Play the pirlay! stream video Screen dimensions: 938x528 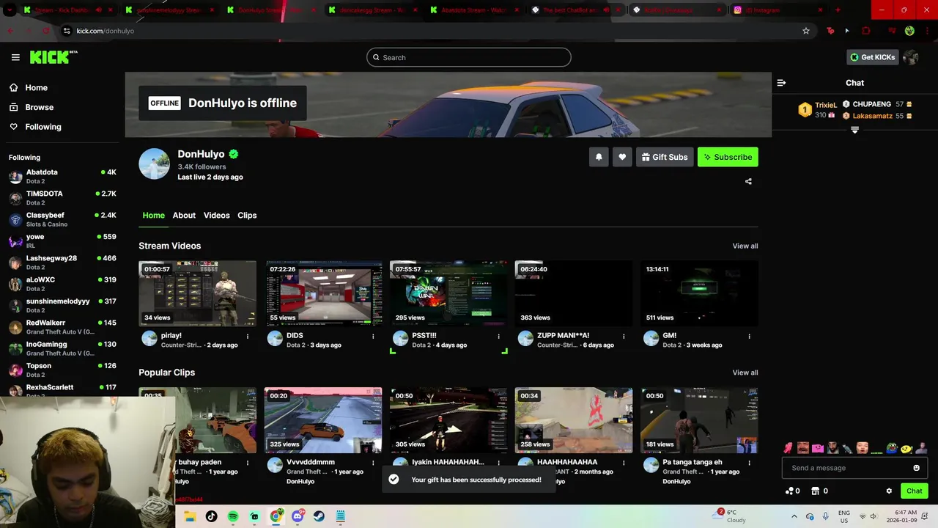coord(198,293)
